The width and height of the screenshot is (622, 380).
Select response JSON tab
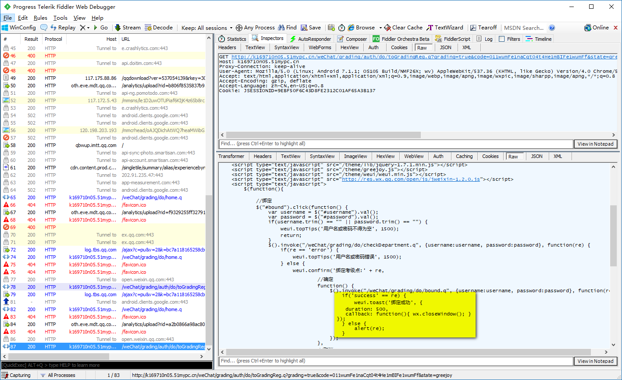(x=537, y=156)
